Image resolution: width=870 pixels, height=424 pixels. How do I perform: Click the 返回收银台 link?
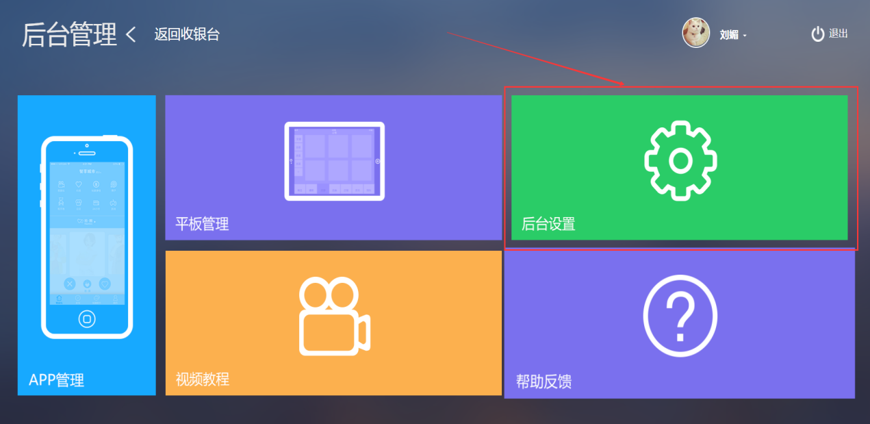coord(187,34)
